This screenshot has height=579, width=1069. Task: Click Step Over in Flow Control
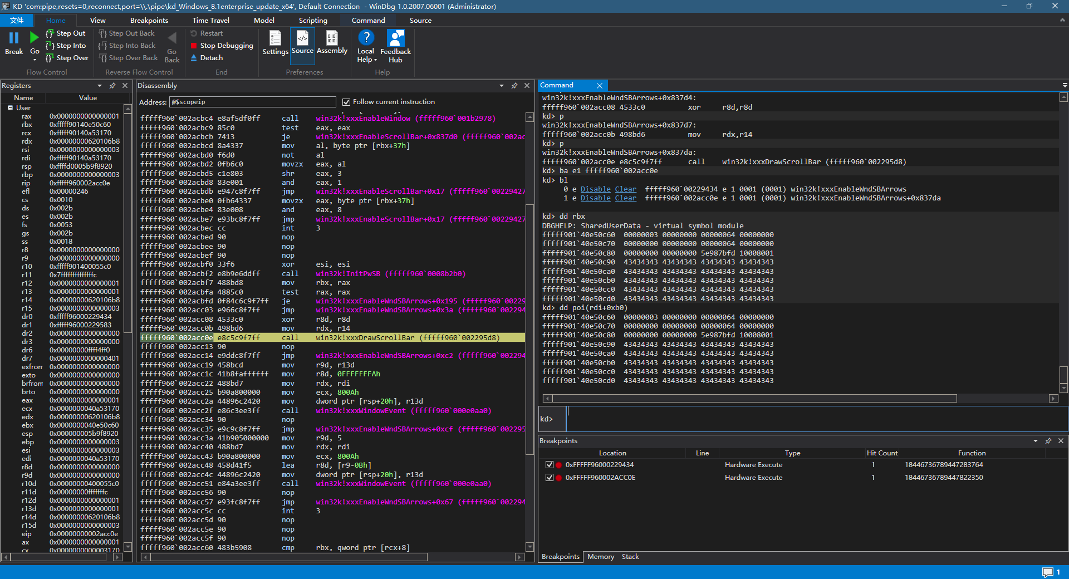67,58
